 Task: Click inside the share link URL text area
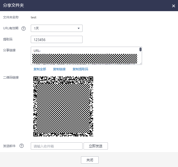(x=86, y=56)
